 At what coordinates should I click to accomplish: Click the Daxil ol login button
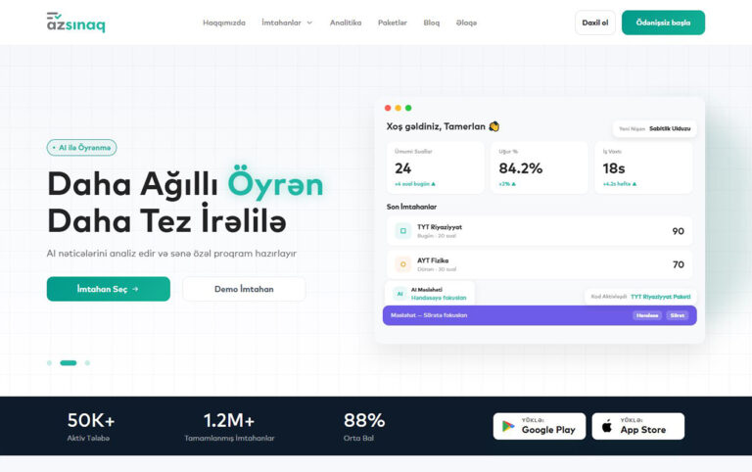pyautogui.click(x=594, y=23)
